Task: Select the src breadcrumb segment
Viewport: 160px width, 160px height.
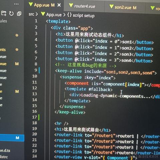Action: click(31, 14)
